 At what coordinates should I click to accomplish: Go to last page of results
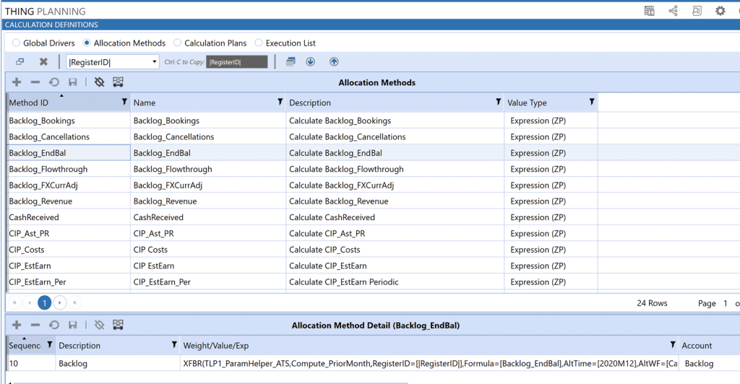pyautogui.click(x=74, y=302)
